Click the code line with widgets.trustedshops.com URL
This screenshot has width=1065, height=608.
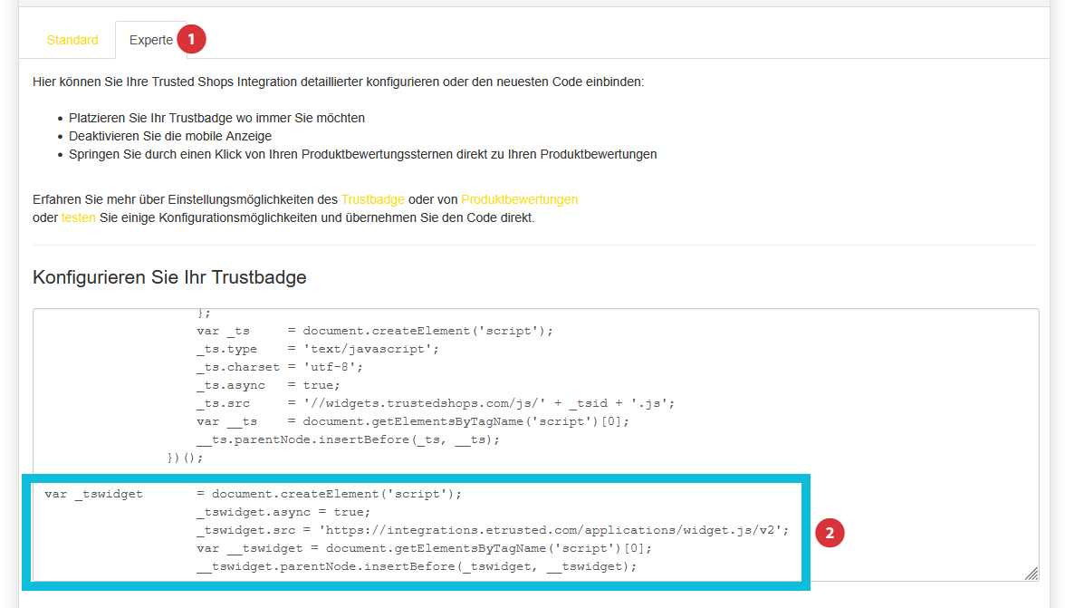point(436,403)
